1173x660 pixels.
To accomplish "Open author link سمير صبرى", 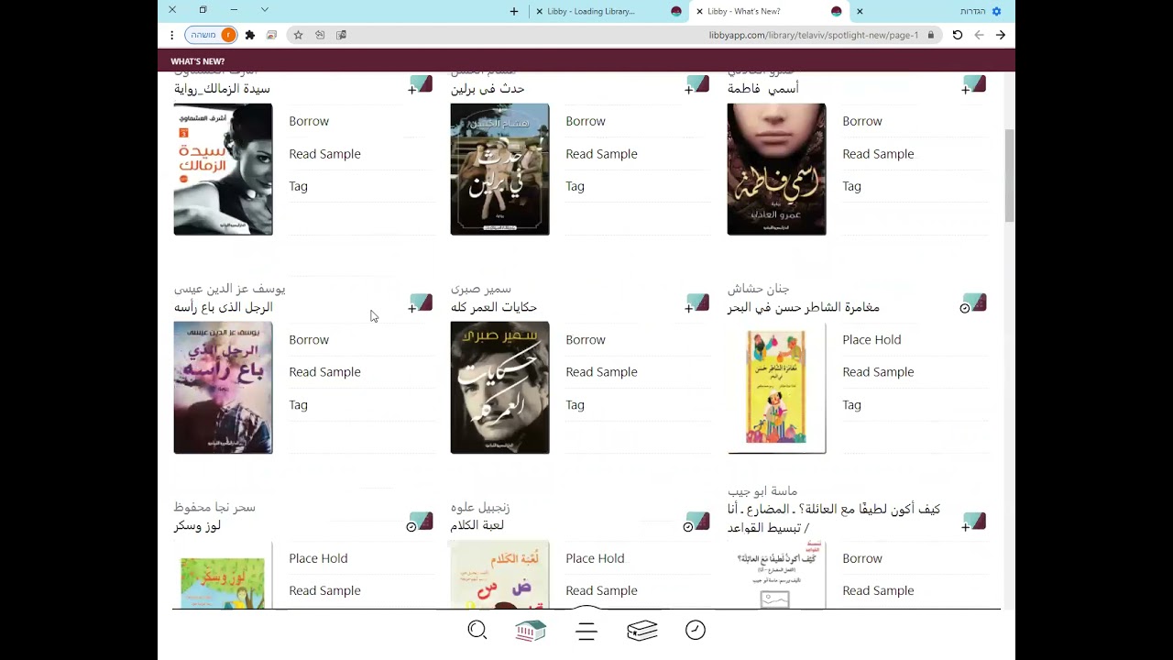I will point(481,289).
